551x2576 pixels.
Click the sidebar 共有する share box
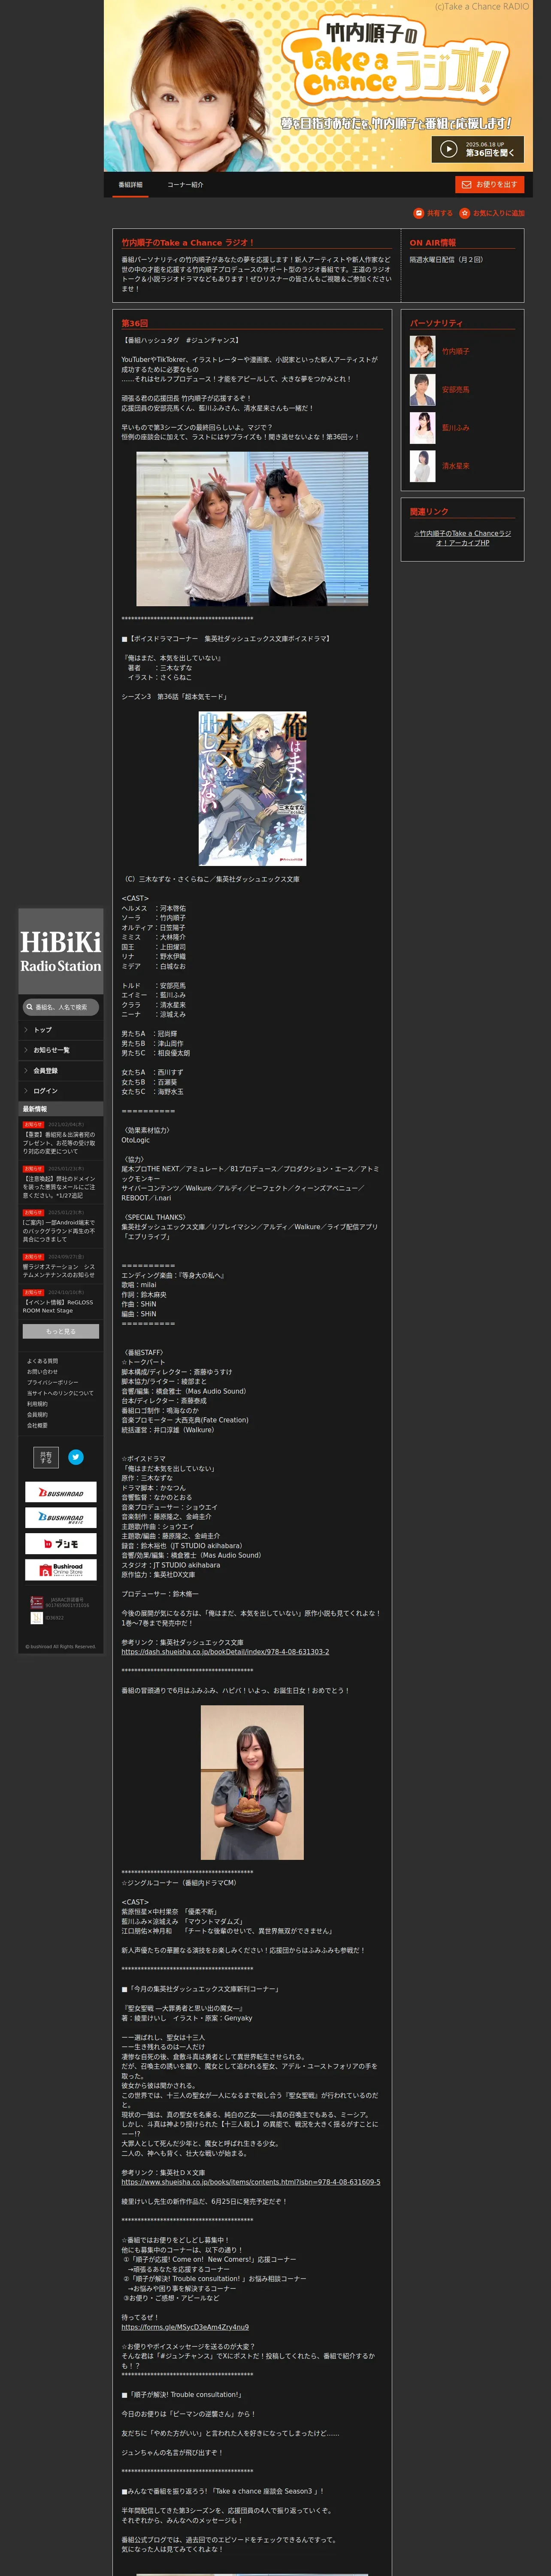pyautogui.click(x=46, y=1457)
